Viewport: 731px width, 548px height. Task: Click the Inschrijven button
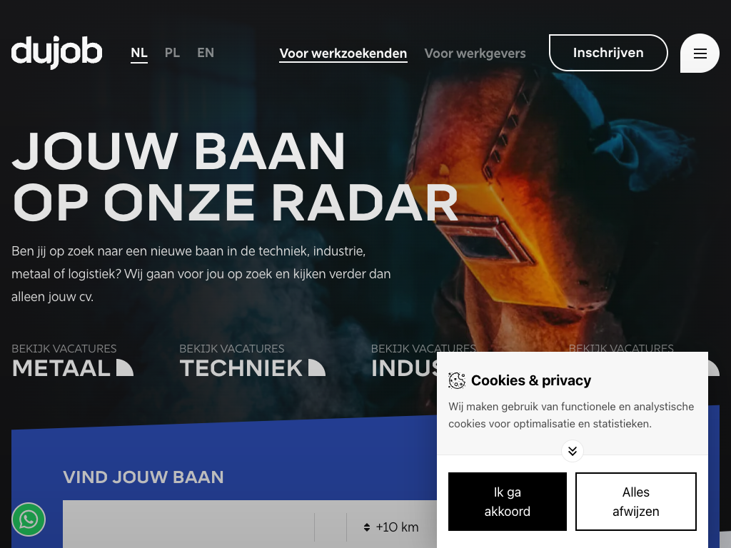point(608,53)
